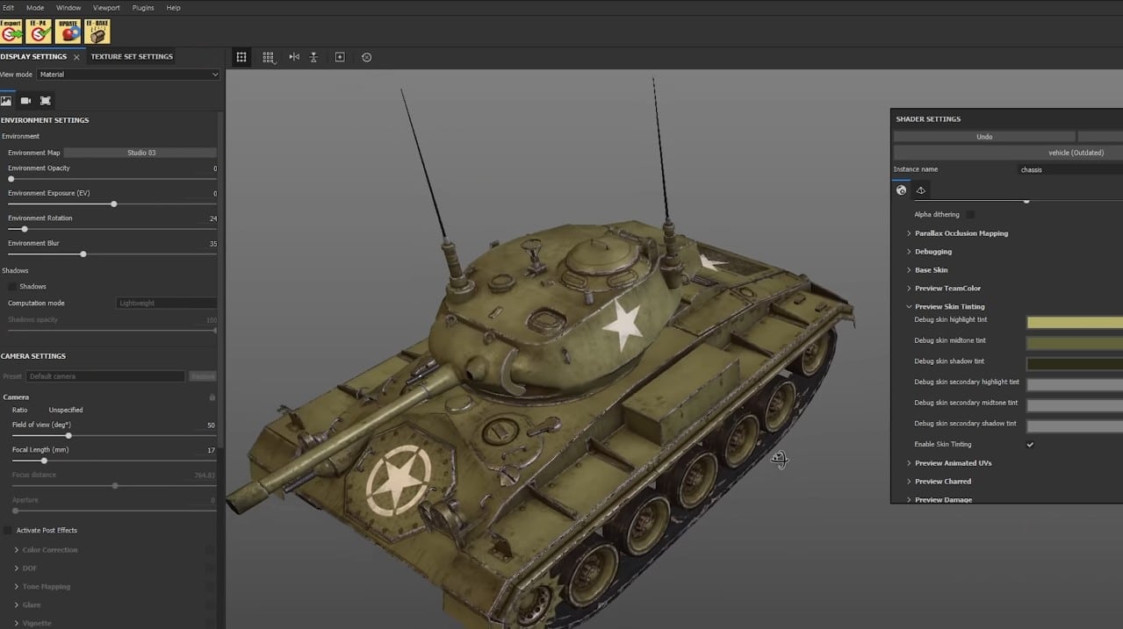Select the shader sphere icon under Instance name
Viewport: 1123px width, 629px height.
click(x=901, y=189)
